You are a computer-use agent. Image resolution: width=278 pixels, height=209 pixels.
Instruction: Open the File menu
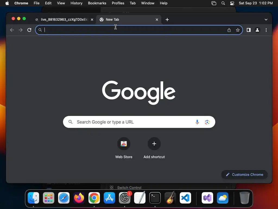37,3
